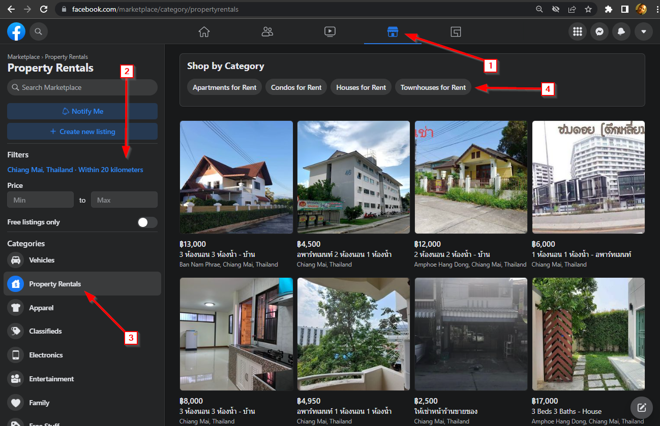Click the crossed-out eye icon in address bar
Viewport: 660px width, 426px height.
pos(556,9)
